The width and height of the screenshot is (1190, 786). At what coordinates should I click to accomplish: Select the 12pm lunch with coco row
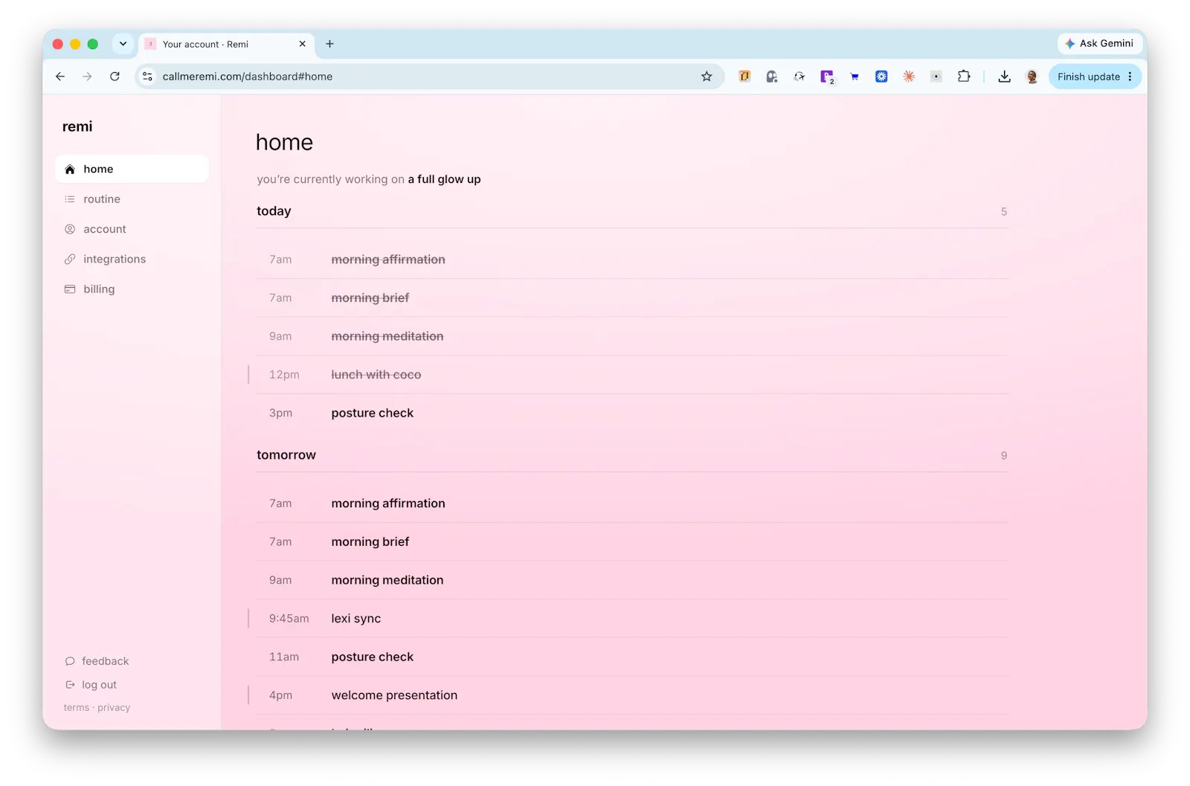(632, 375)
